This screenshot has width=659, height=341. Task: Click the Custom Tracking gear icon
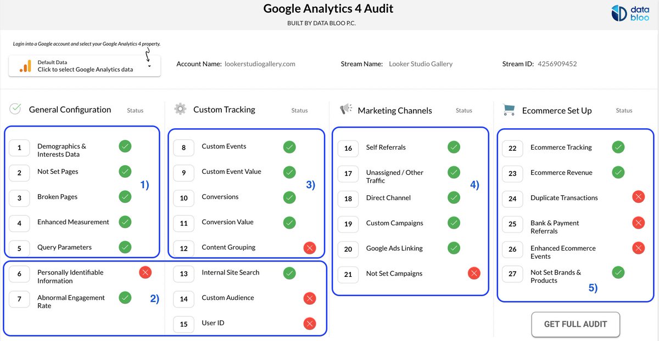click(180, 109)
